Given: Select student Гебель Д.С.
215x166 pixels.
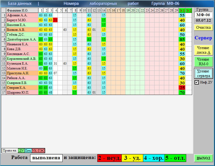Looking at the screenshot, I should point(22,35).
